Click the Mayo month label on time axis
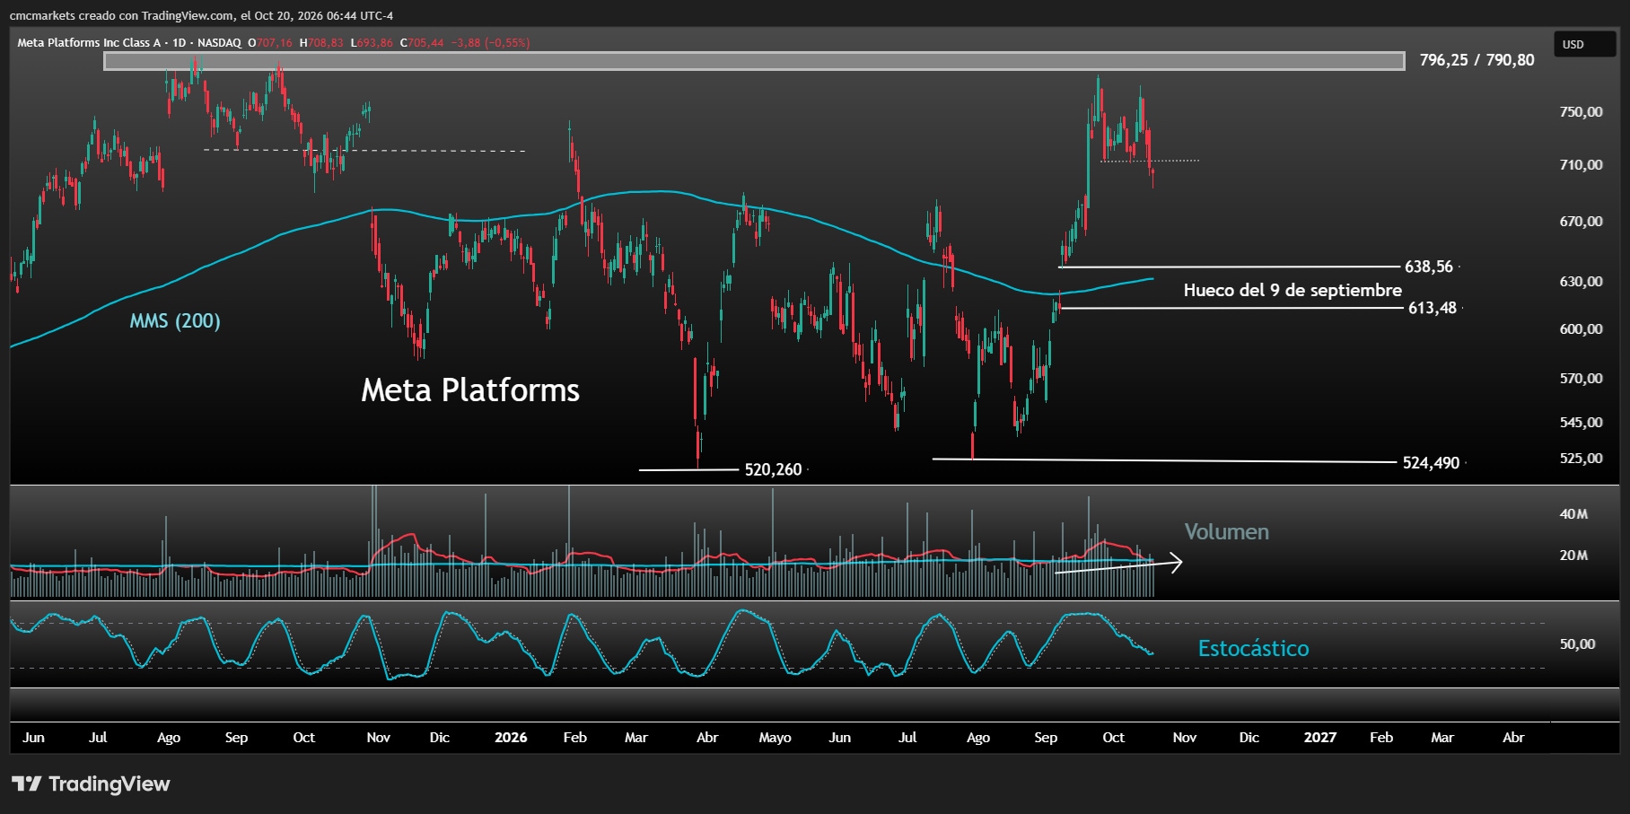The width and height of the screenshot is (1630, 814). pos(775,738)
